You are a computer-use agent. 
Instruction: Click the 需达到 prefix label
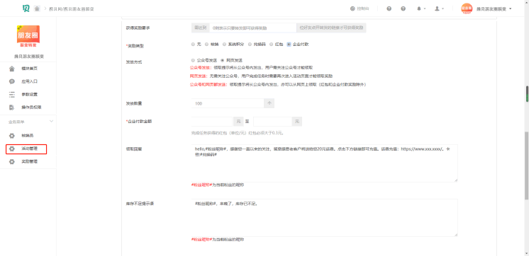(201, 28)
